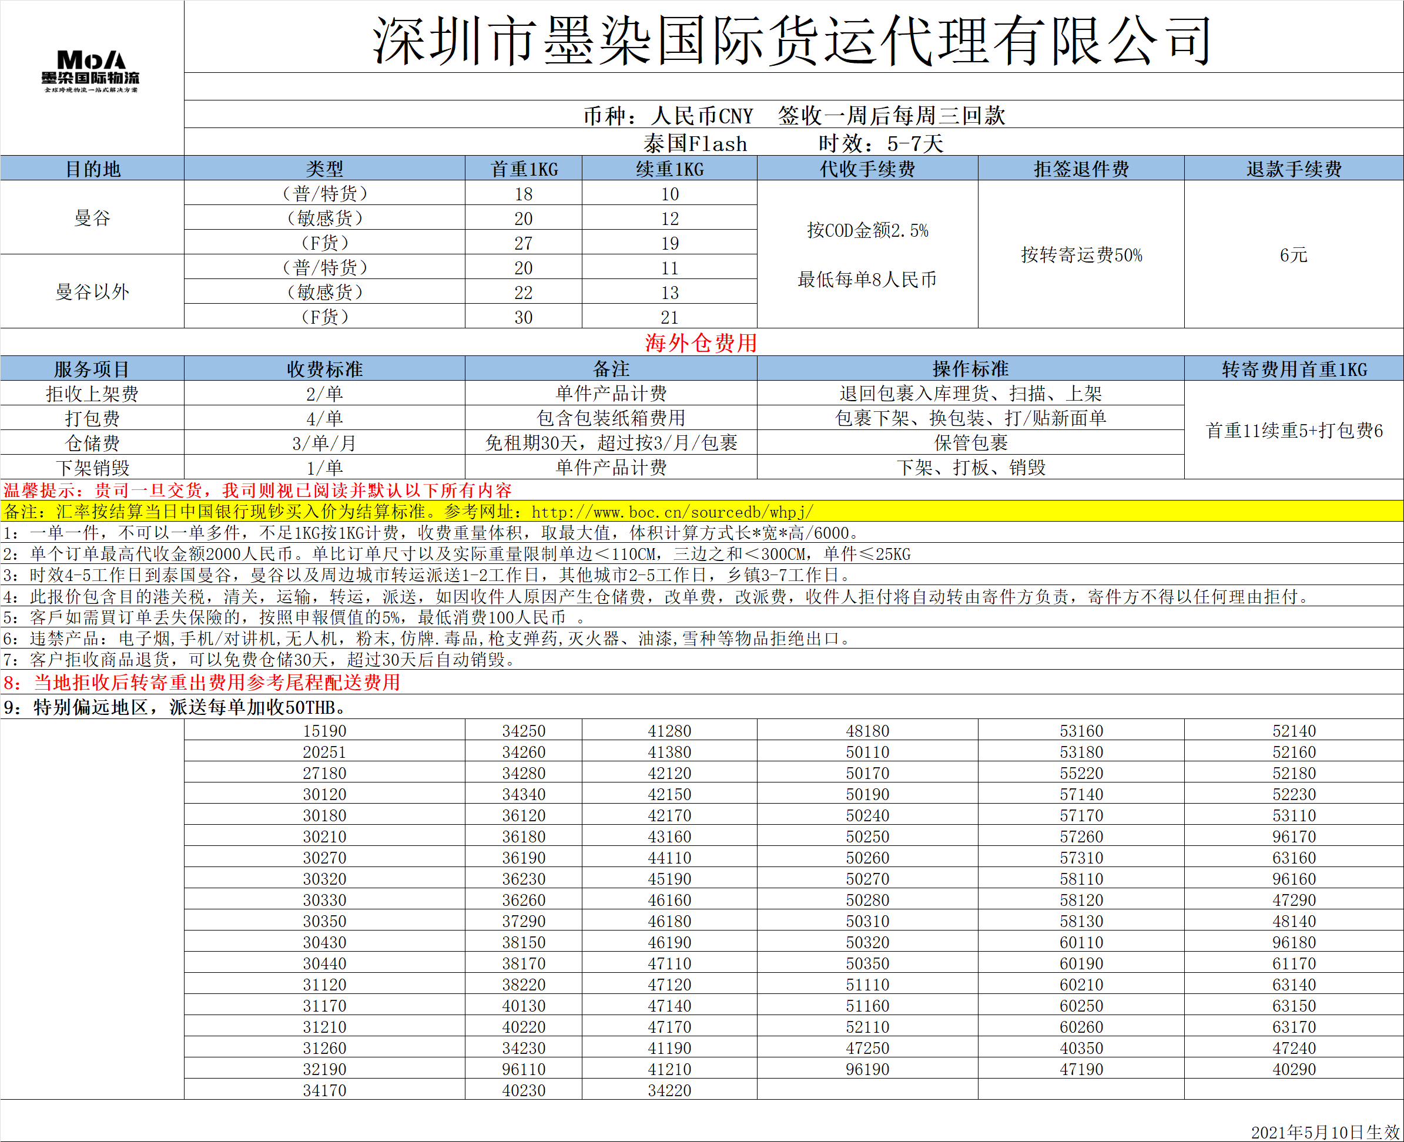The width and height of the screenshot is (1404, 1142).
Task: Click the 退款手续费 header cell
Action: pyautogui.click(x=1294, y=169)
